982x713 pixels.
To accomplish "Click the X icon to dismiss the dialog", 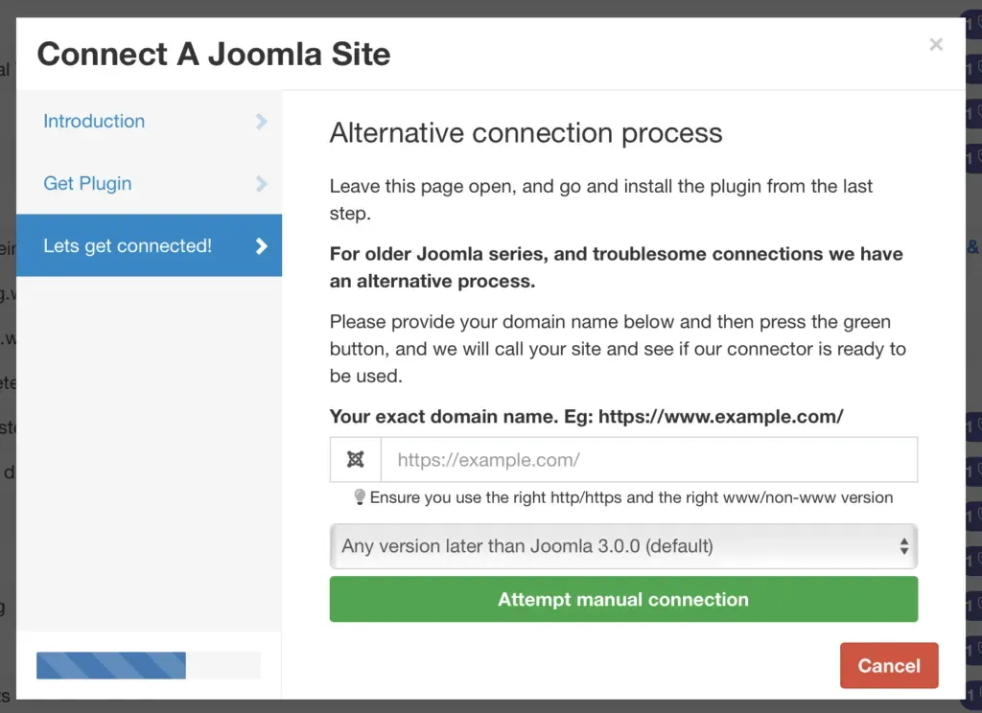I will (x=936, y=44).
